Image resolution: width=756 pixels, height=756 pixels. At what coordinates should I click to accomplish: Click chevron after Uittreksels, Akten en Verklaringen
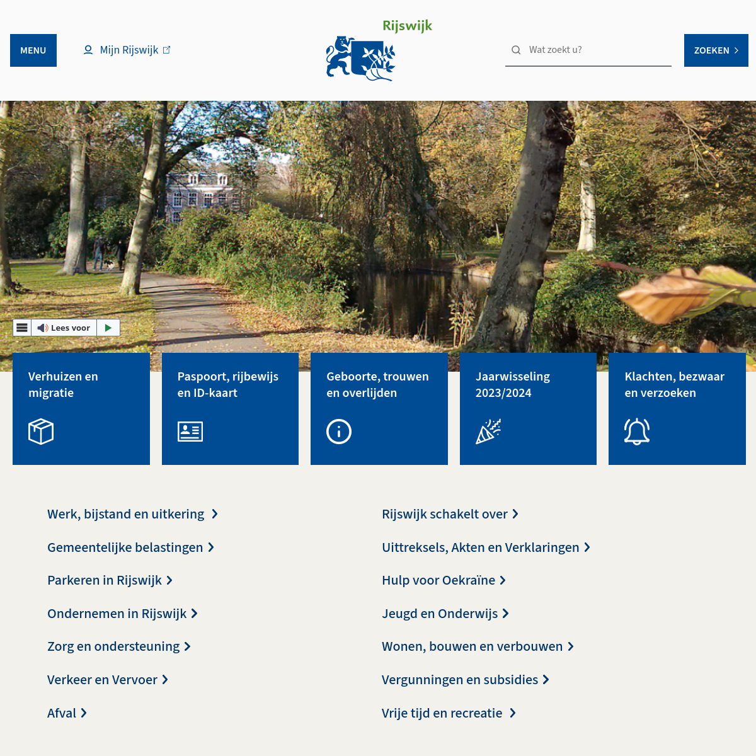tap(587, 547)
